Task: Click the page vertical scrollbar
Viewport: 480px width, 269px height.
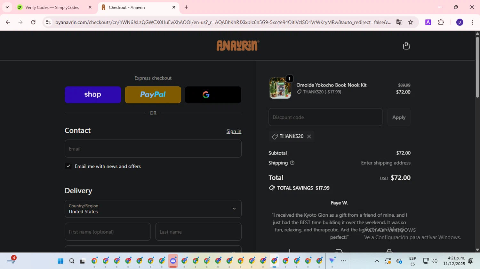Action: pyautogui.click(x=477, y=67)
